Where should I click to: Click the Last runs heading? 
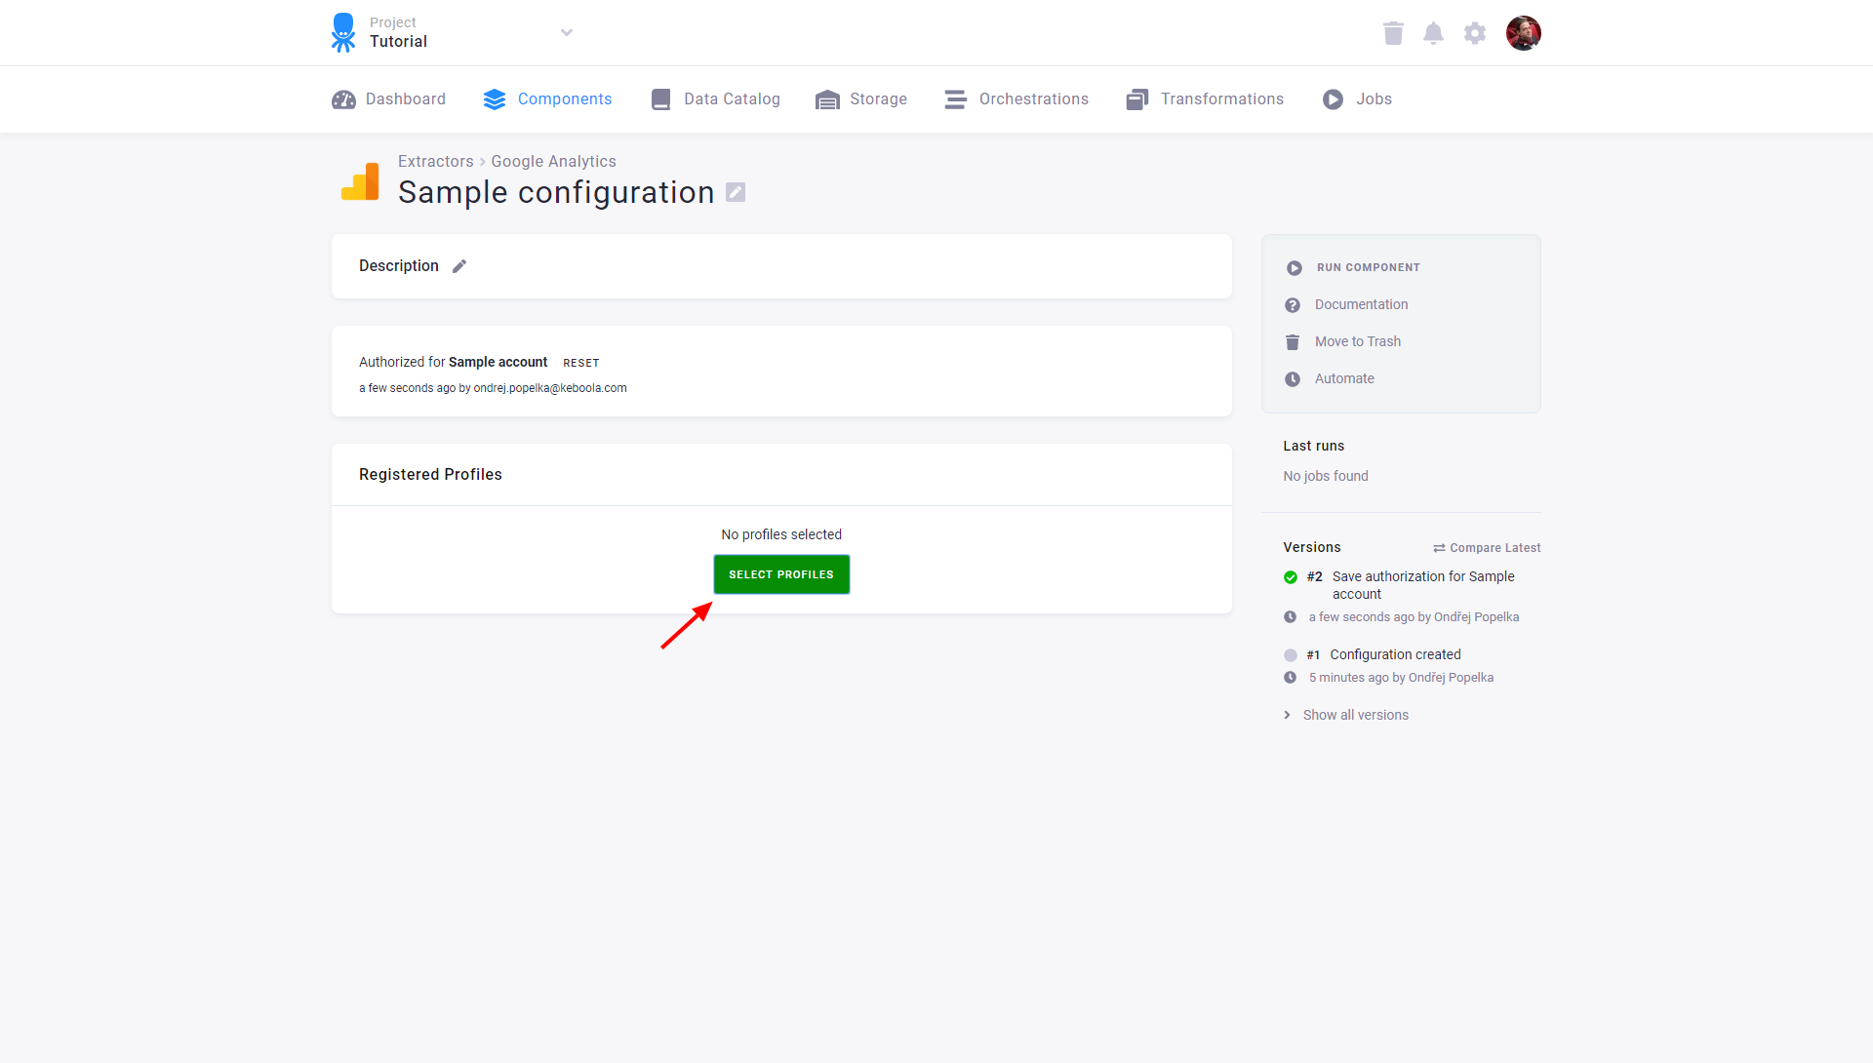coord(1314,446)
